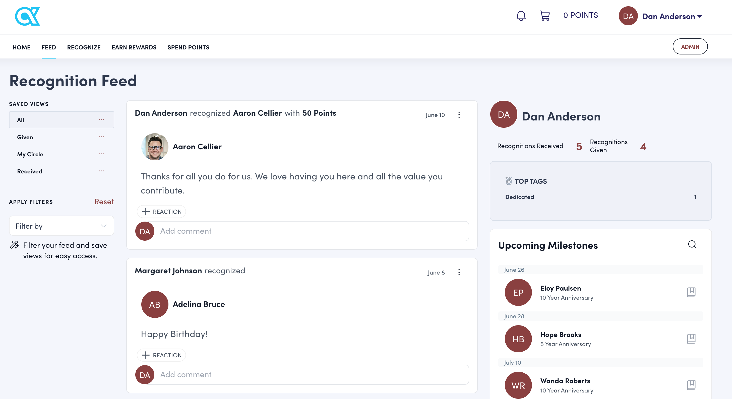Open options dots for All view
The width and height of the screenshot is (732, 399).
[x=101, y=120]
